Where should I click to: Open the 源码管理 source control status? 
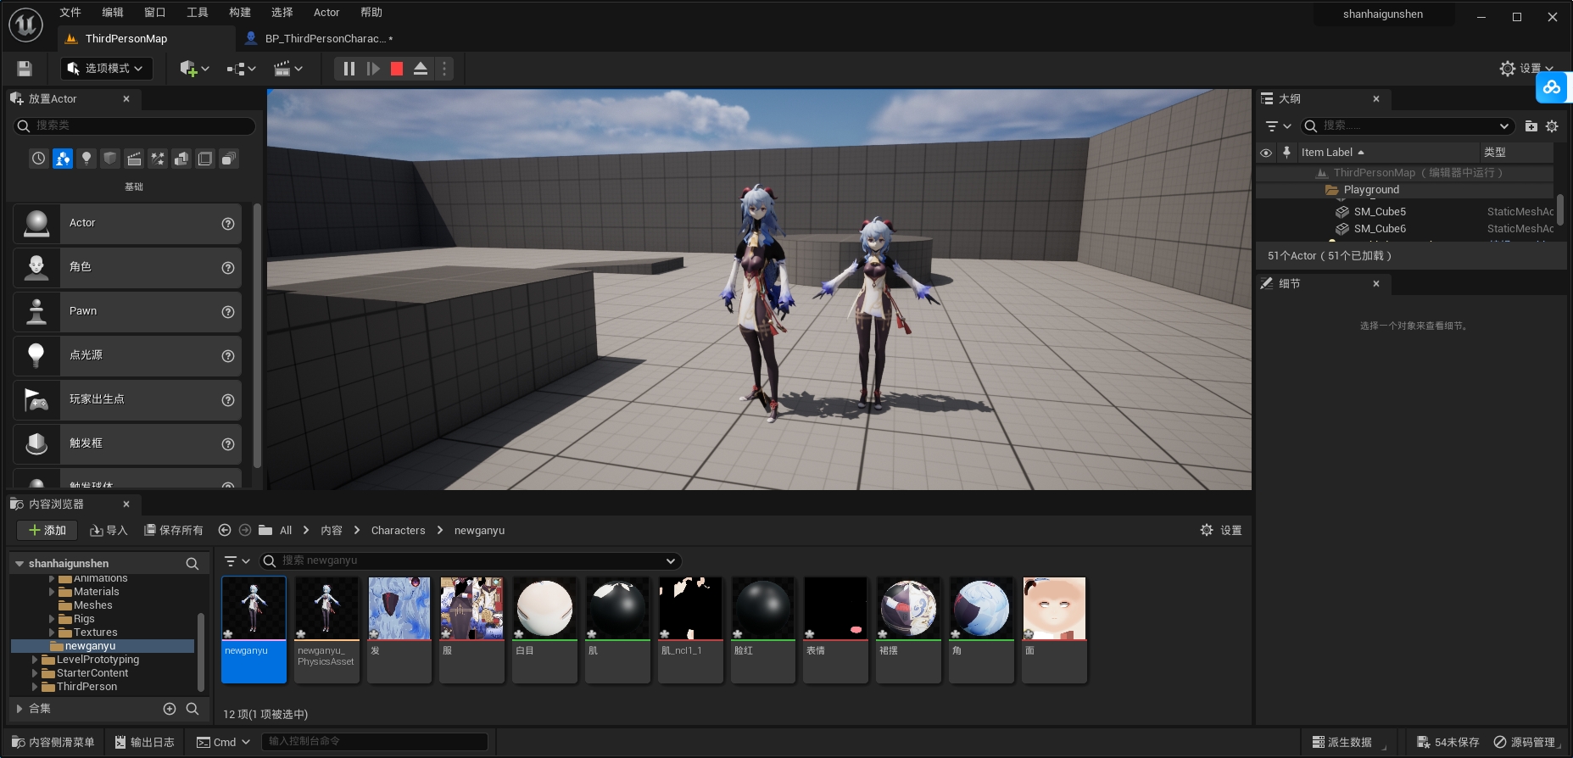[1525, 743]
